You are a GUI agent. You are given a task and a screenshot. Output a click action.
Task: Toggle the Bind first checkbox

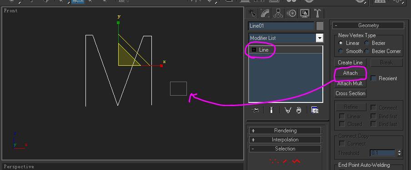[373, 116]
